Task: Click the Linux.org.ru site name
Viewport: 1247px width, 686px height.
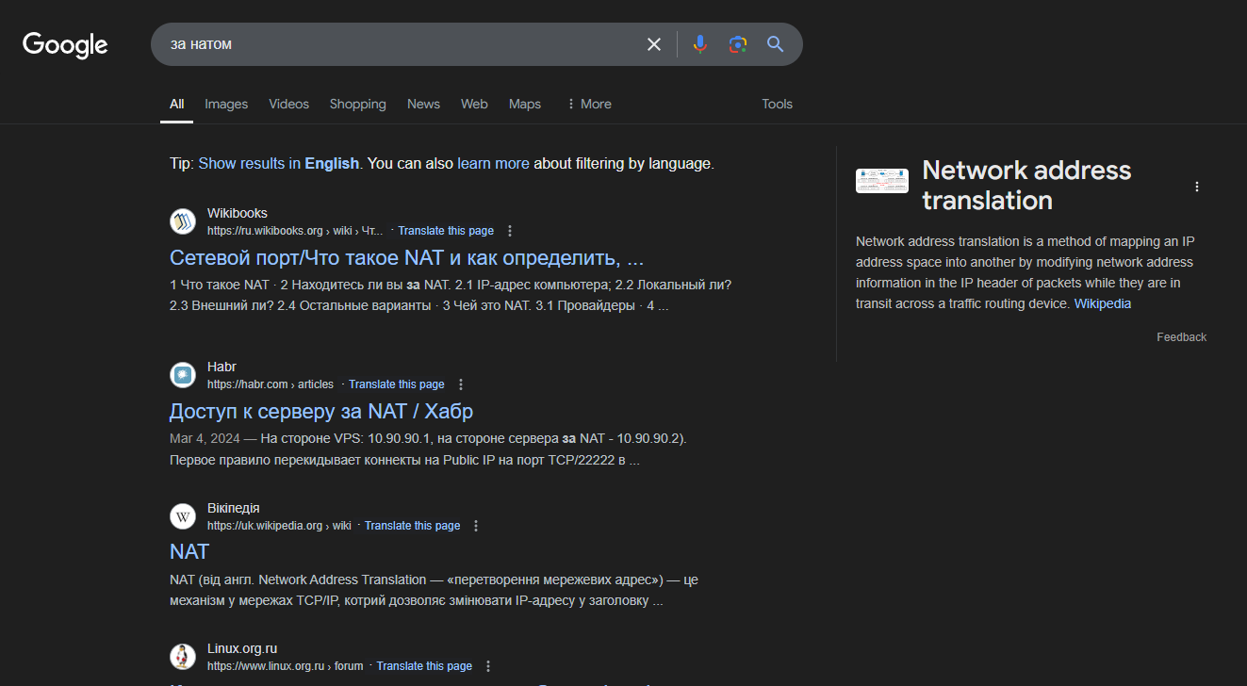Action: (242, 649)
